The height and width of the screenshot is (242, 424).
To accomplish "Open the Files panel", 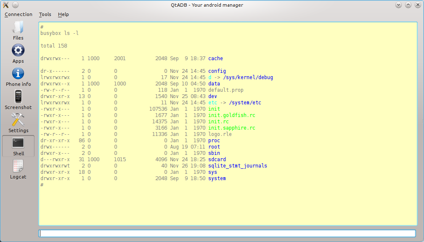I will click(18, 30).
